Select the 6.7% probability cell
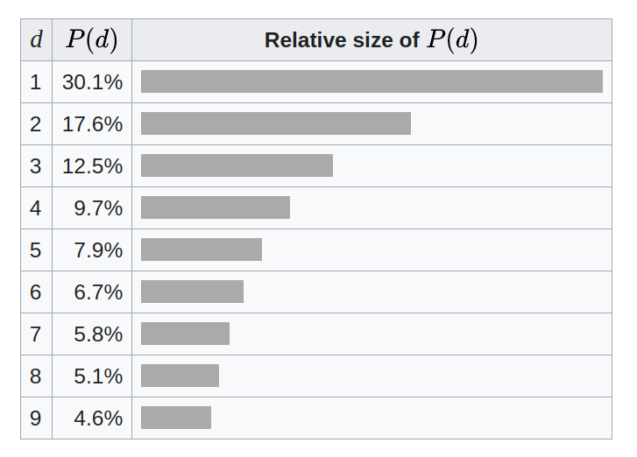Image resolution: width=637 pixels, height=457 pixels. click(x=98, y=292)
